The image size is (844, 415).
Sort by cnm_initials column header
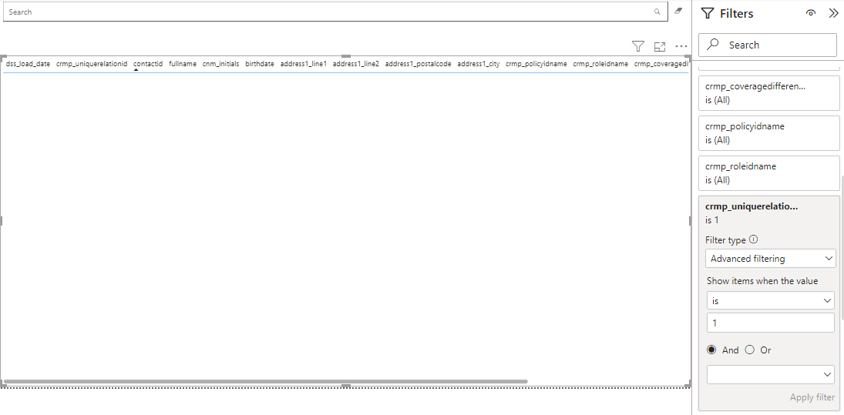pos(220,64)
